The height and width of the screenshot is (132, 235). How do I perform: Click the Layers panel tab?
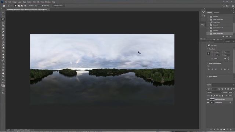pos(209,85)
